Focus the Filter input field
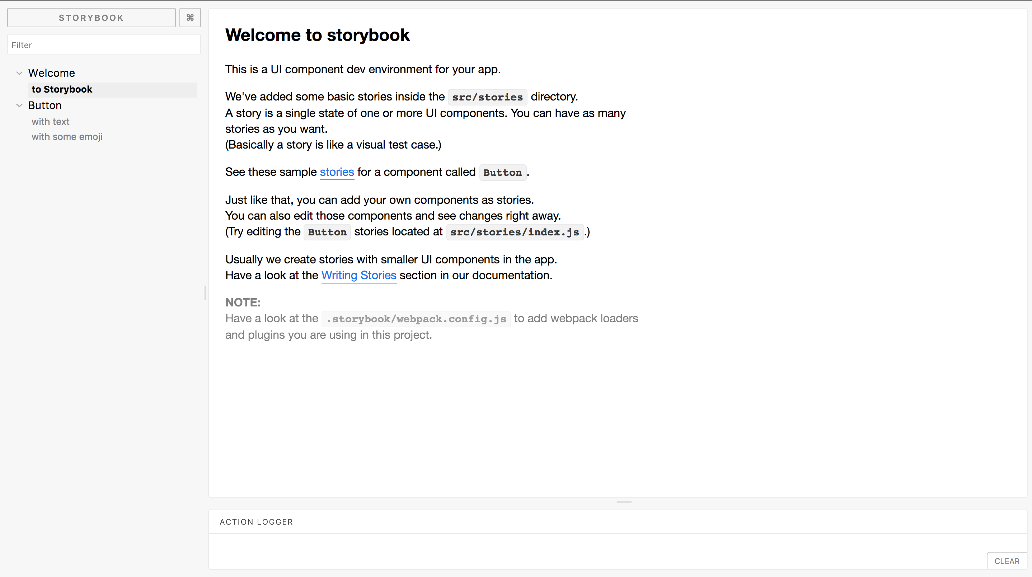Image resolution: width=1032 pixels, height=577 pixels. tap(104, 45)
